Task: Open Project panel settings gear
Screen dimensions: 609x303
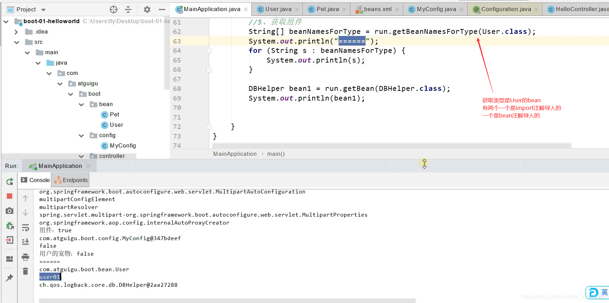Action: coord(147,9)
